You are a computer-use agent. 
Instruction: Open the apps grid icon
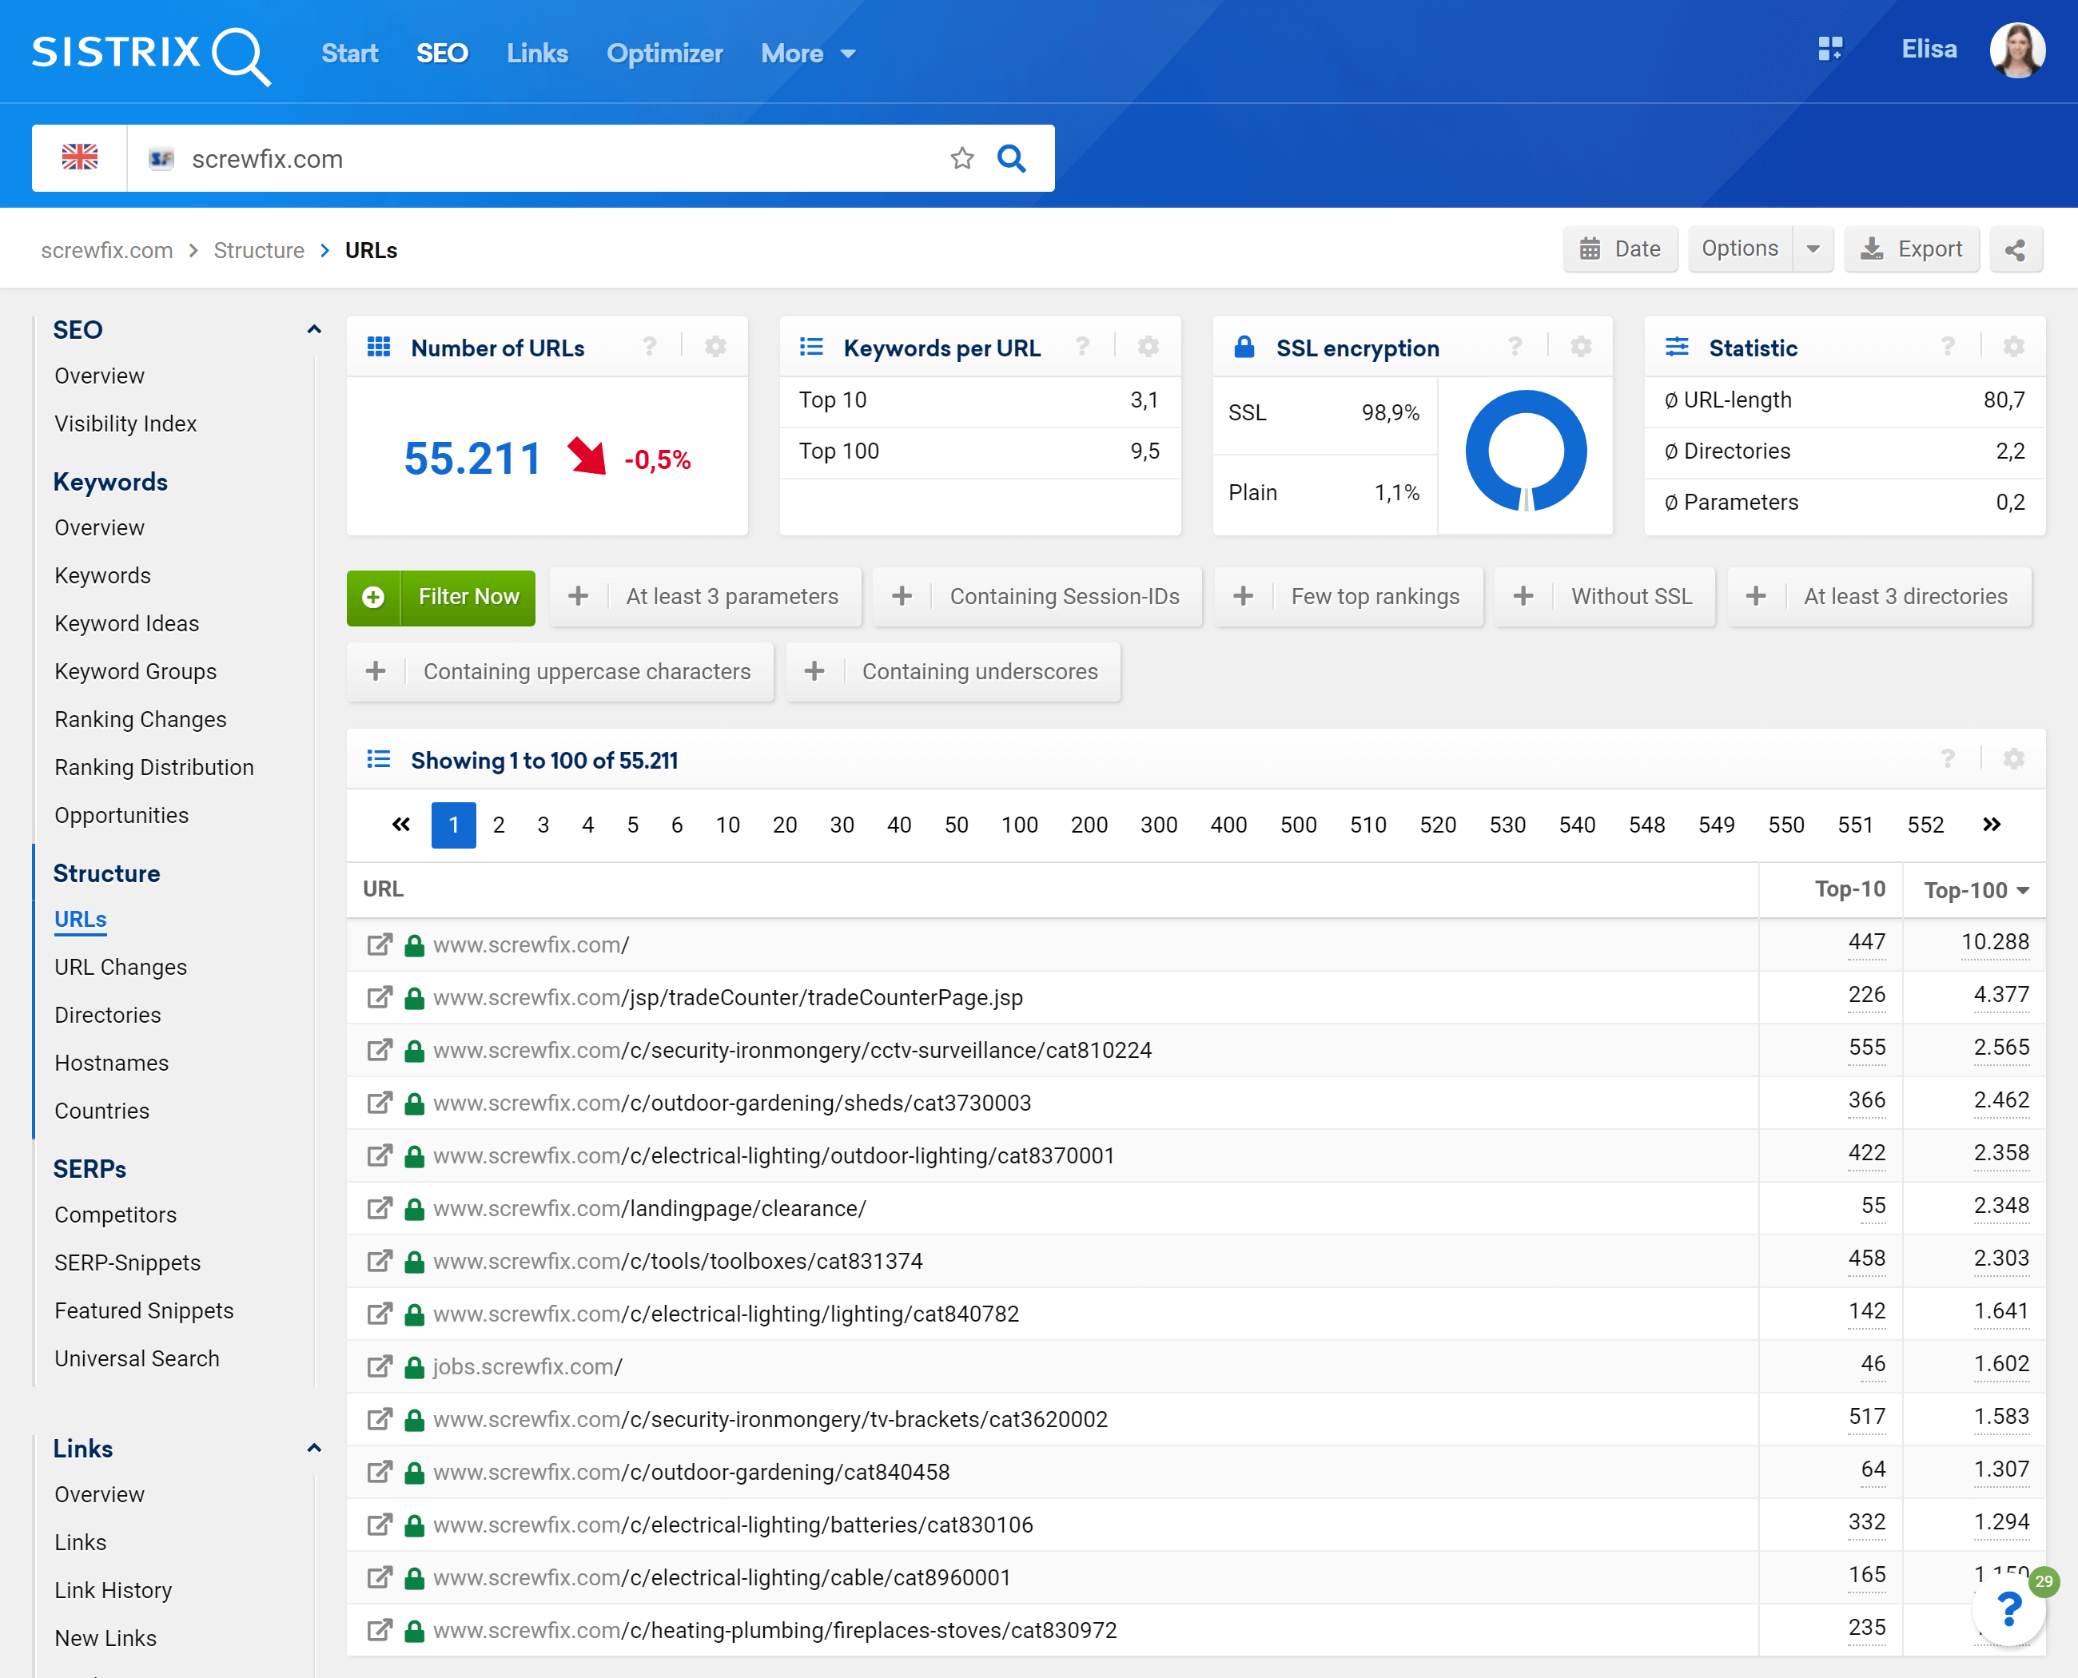(x=1830, y=50)
